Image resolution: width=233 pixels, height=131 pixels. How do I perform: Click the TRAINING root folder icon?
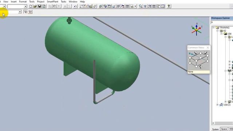pos(217,28)
